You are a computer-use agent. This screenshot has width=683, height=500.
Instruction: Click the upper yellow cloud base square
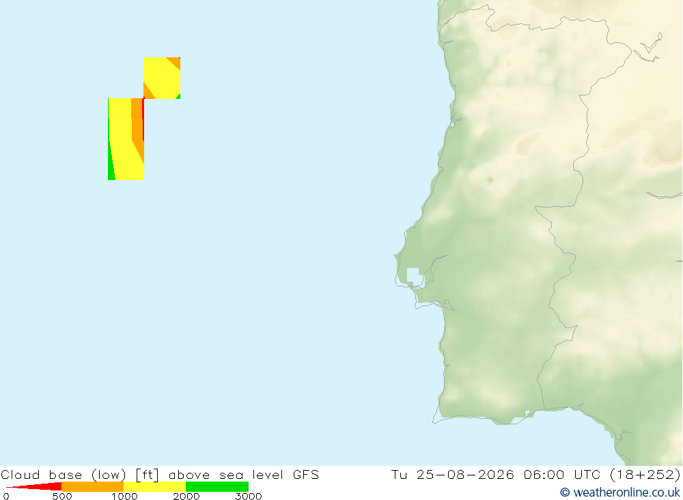coord(162,78)
